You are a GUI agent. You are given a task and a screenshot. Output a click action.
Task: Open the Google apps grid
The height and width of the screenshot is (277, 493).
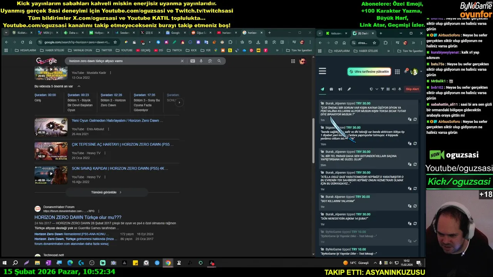[293, 61]
